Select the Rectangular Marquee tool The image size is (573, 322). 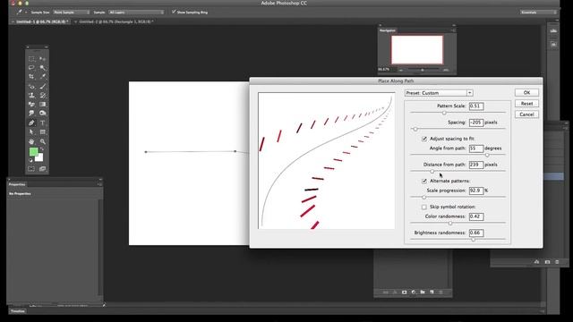coord(31,58)
